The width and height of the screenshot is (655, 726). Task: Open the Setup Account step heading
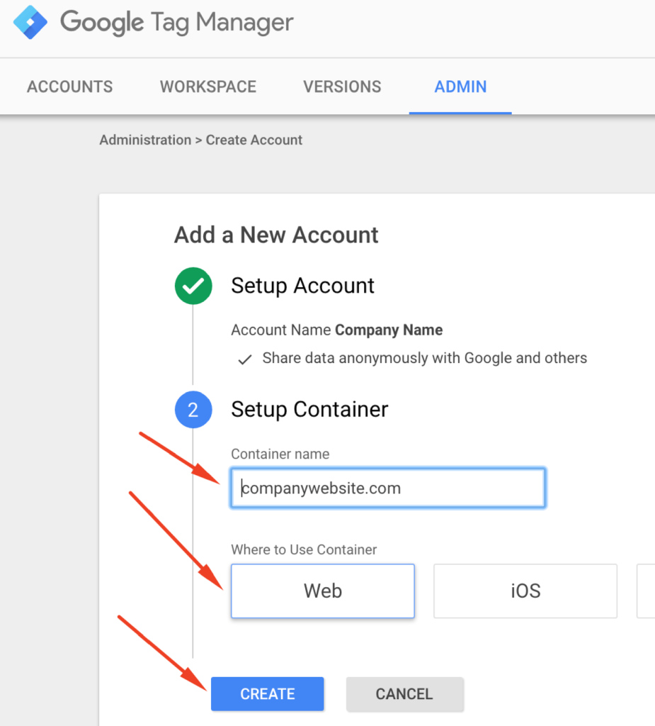(302, 286)
